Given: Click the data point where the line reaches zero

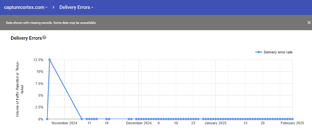Looking at the screenshot, I should [82, 119].
